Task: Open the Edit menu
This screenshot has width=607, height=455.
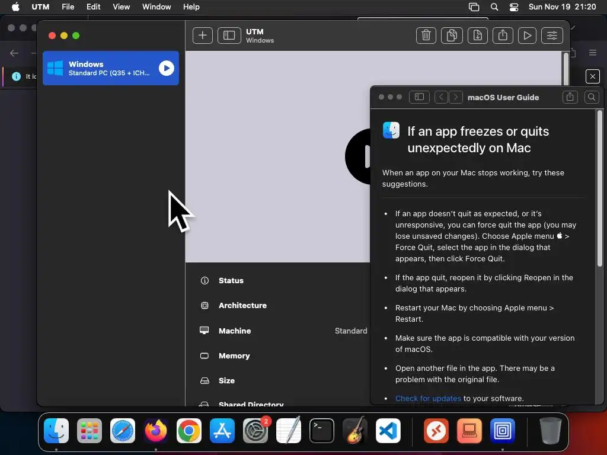Action: (93, 7)
